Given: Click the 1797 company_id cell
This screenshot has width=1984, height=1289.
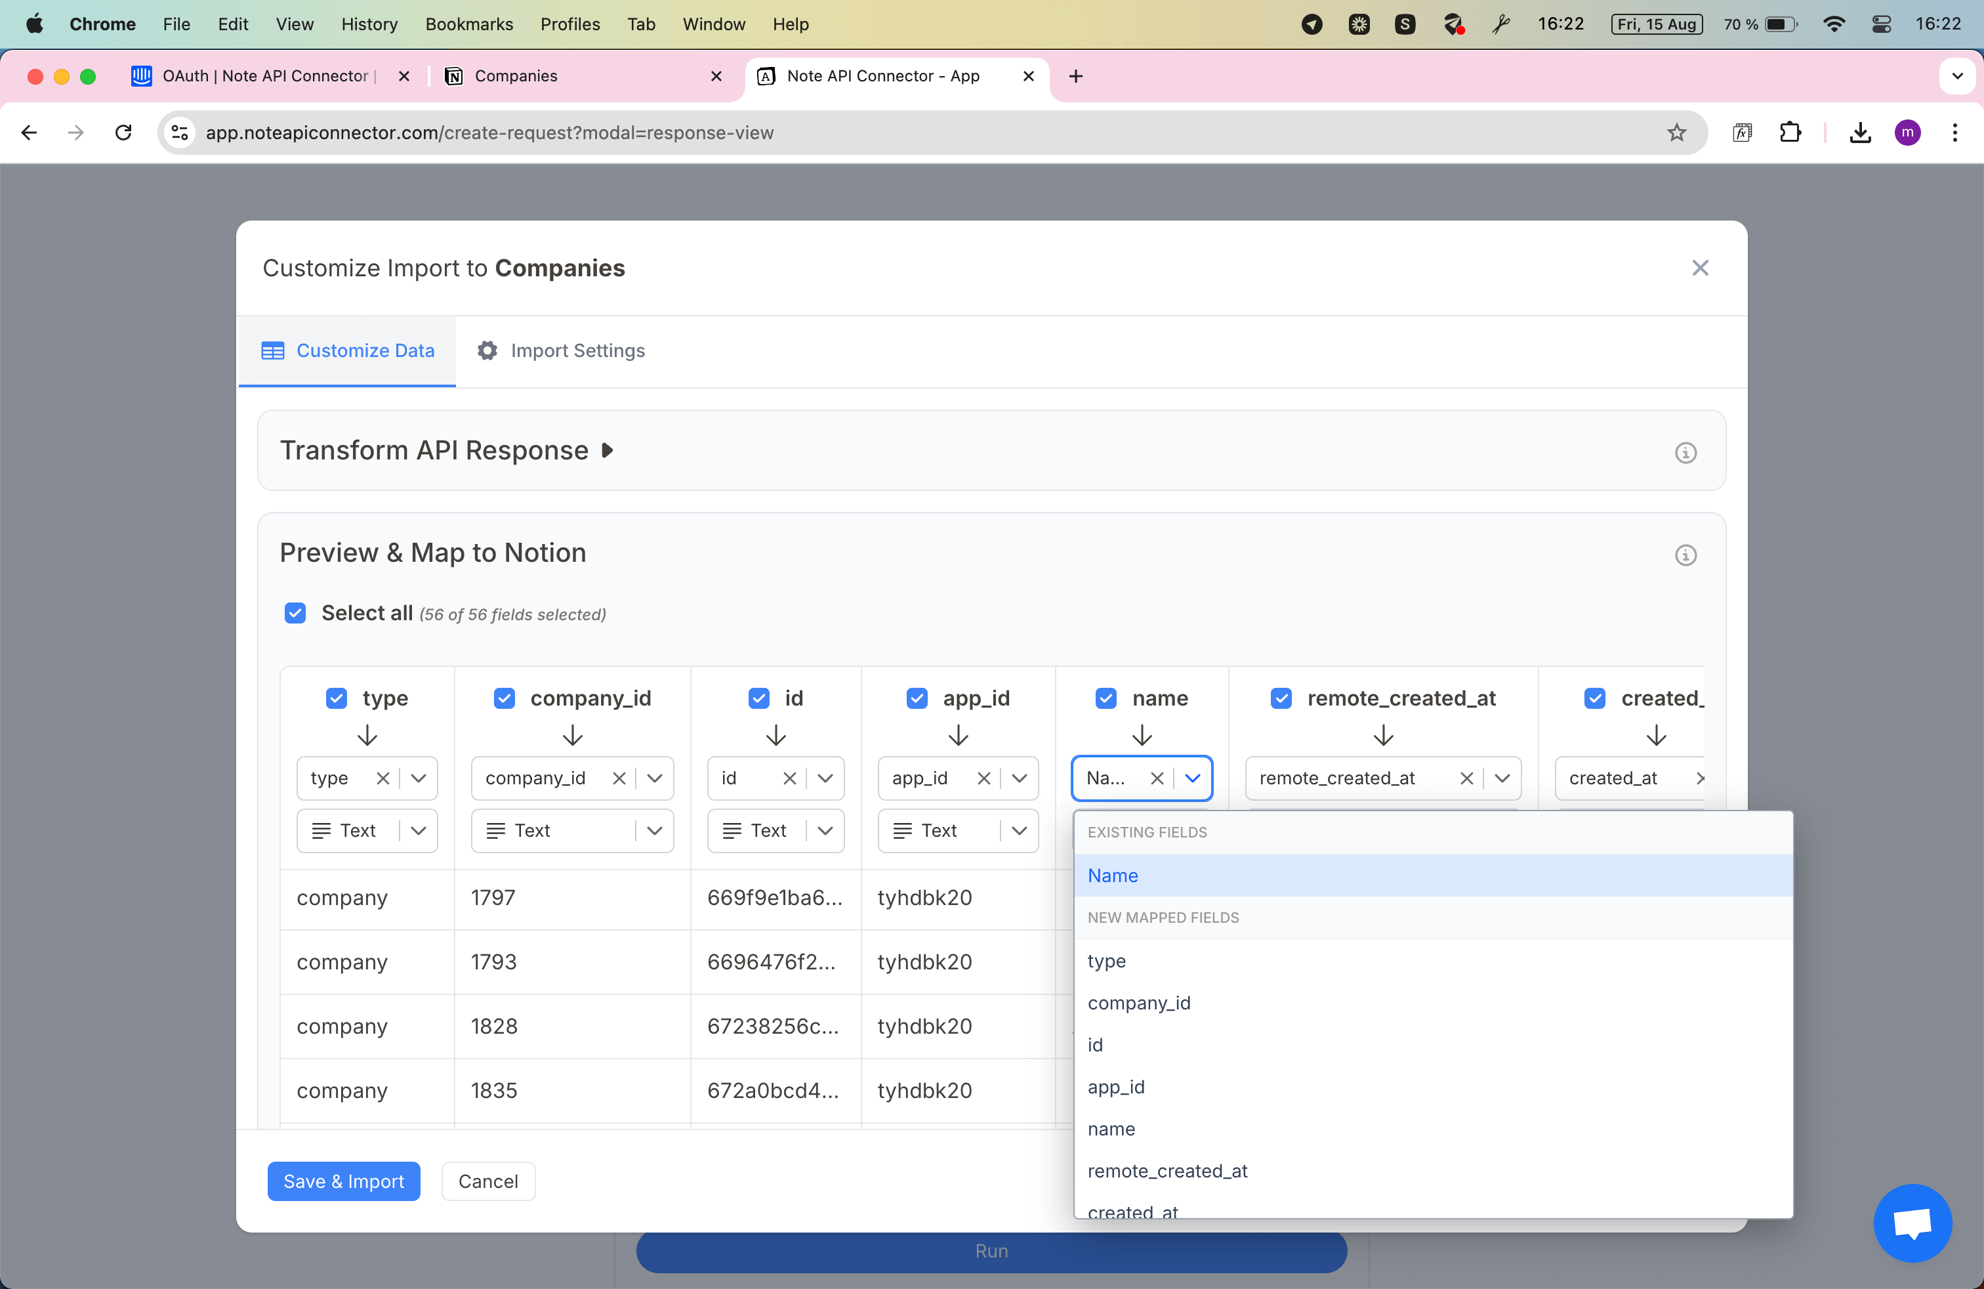Looking at the screenshot, I should point(572,898).
